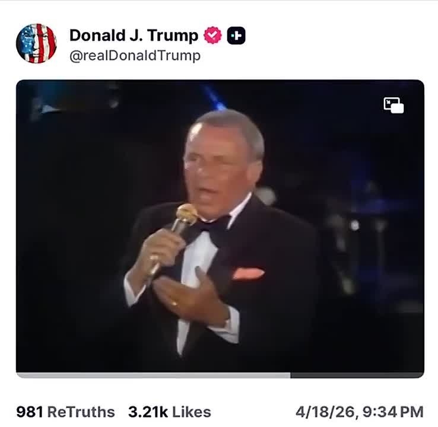The image size is (438, 427).
Task: Toggle picture-in-picture on the video
Action: click(393, 105)
